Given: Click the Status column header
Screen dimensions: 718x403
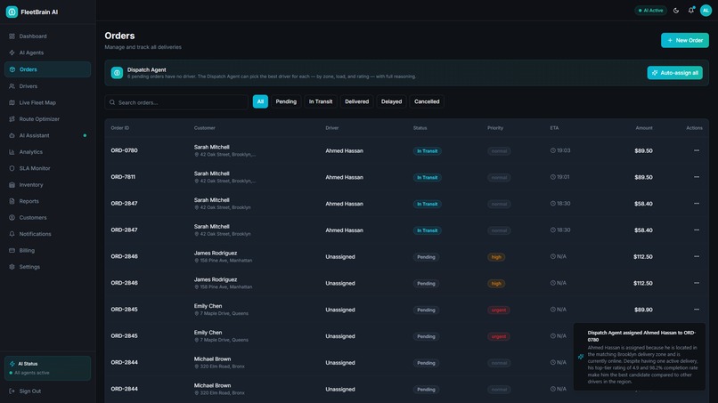Looking at the screenshot, I should (420, 128).
